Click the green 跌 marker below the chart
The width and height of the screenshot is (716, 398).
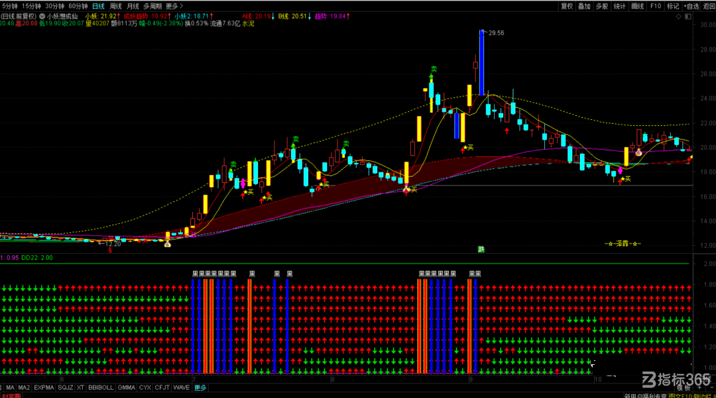pos(481,249)
